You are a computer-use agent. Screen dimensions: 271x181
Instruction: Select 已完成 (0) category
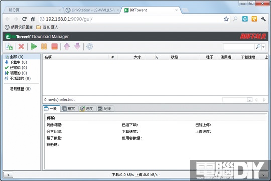click(x=18, y=68)
